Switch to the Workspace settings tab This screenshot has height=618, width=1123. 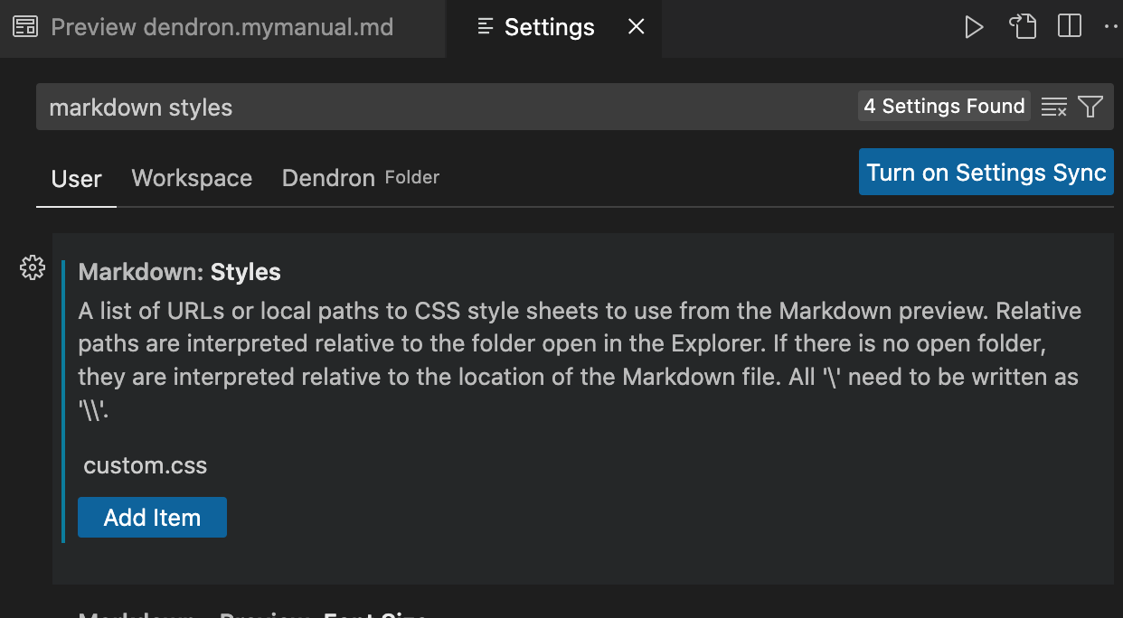pyautogui.click(x=192, y=178)
